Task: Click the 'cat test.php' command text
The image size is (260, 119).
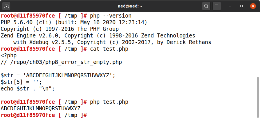Action: [x=109, y=49]
